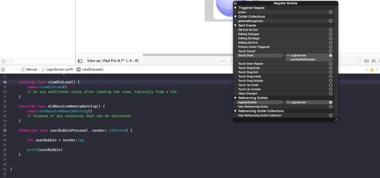The width and height of the screenshot is (380, 178).
Task: Click connection circle for Touch Down Repeat
Action: tap(331, 64)
